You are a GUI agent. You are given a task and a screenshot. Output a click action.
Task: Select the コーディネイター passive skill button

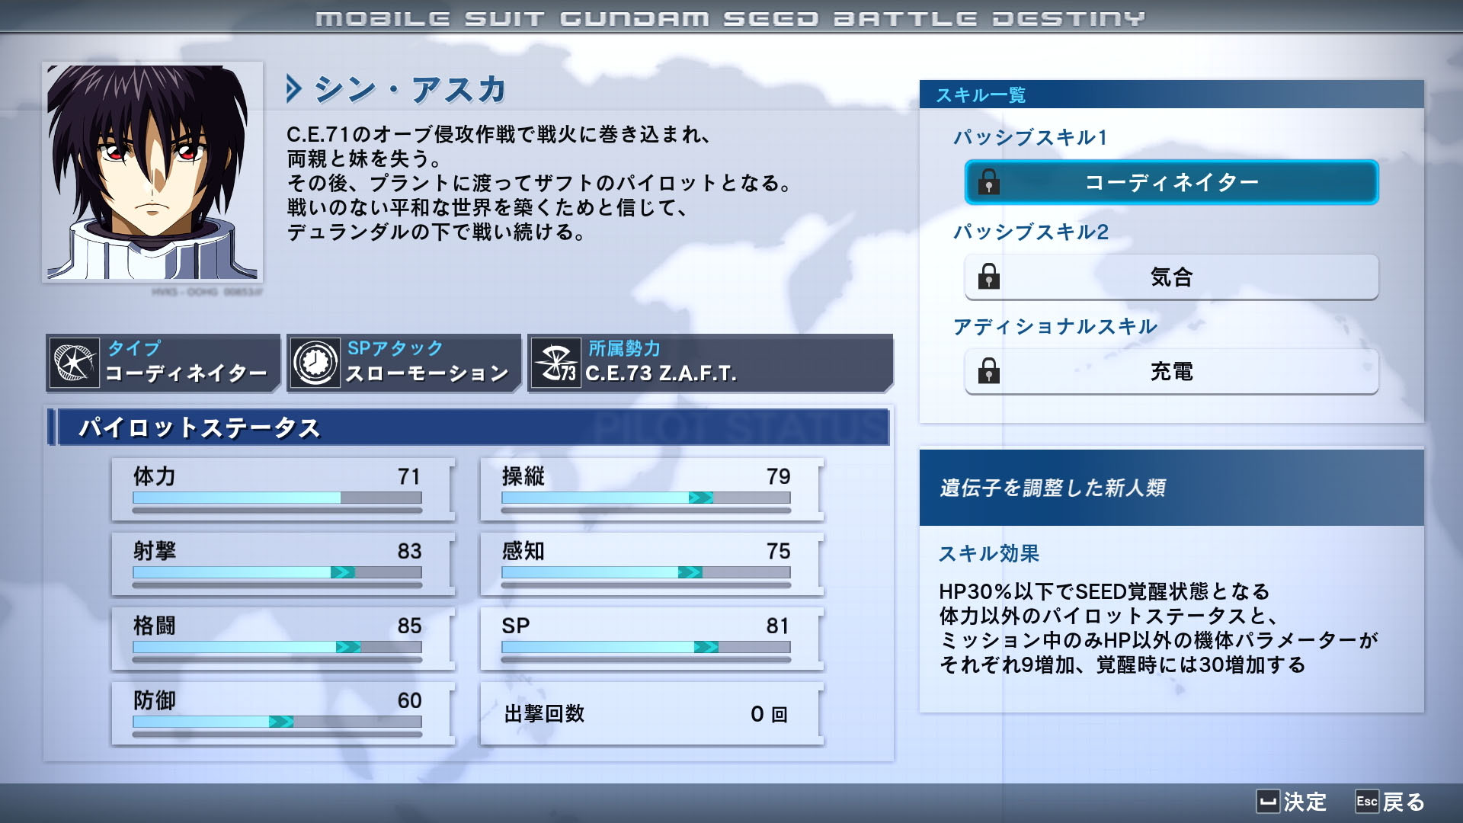pyautogui.click(x=1171, y=182)
